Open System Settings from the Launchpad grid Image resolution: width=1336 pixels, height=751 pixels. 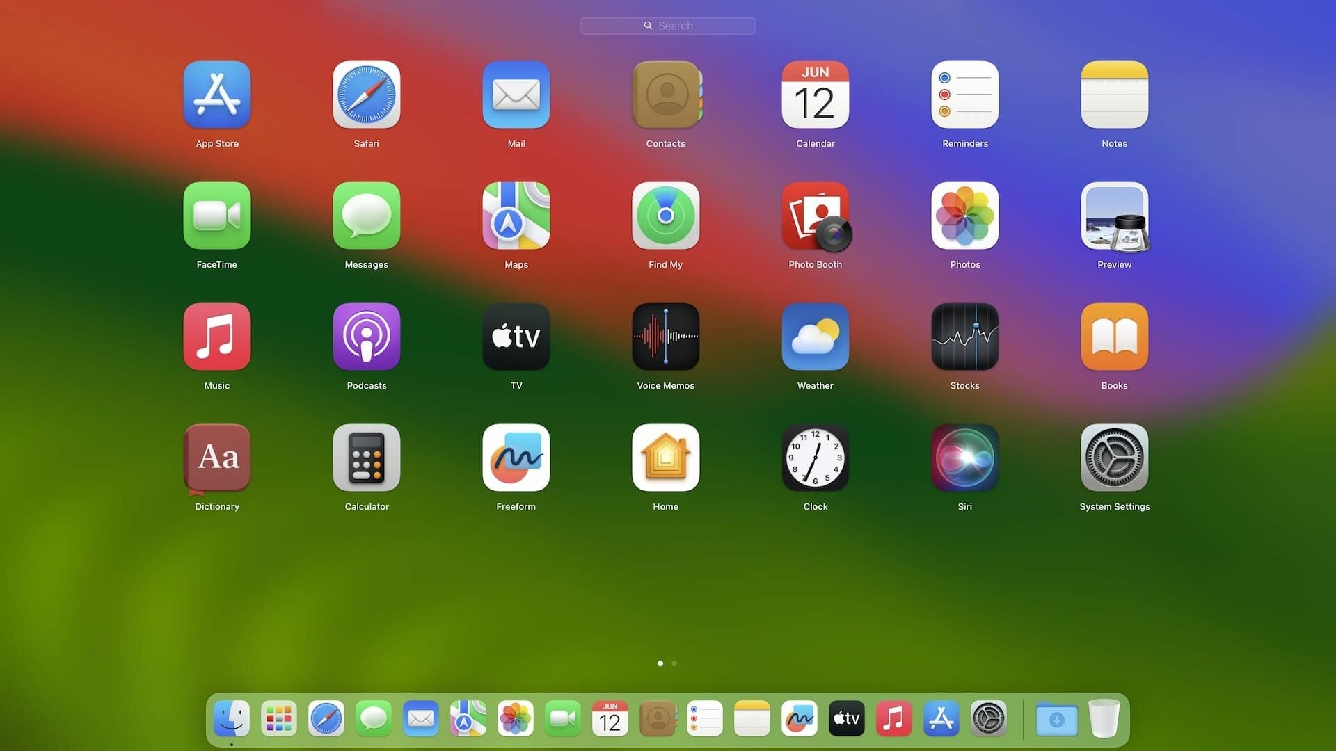pyautogui.click(x=1115, y=458)
